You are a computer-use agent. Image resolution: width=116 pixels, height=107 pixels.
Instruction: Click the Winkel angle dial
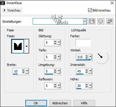(x=101, y=57)
